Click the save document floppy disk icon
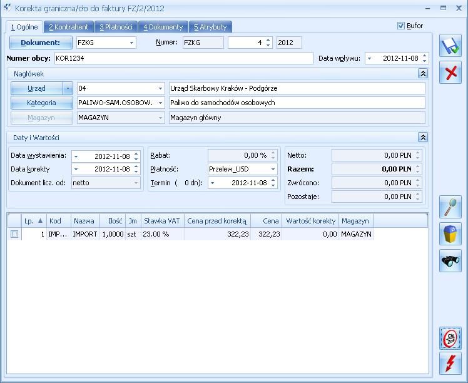Screen dimensions: 468x383 [450, 47]
